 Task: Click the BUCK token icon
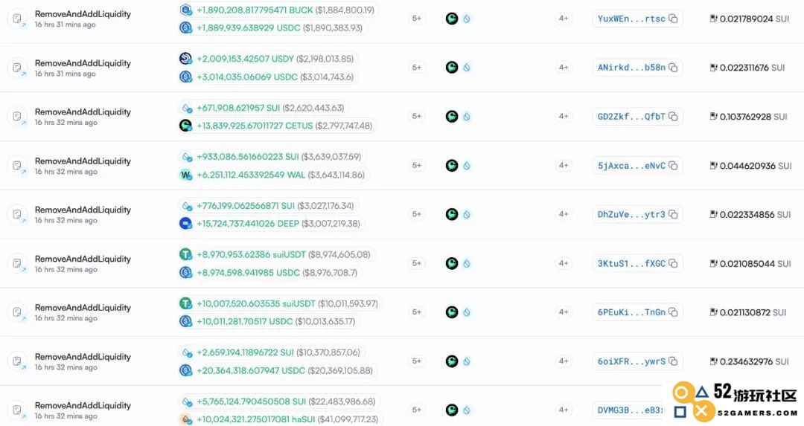185,10
